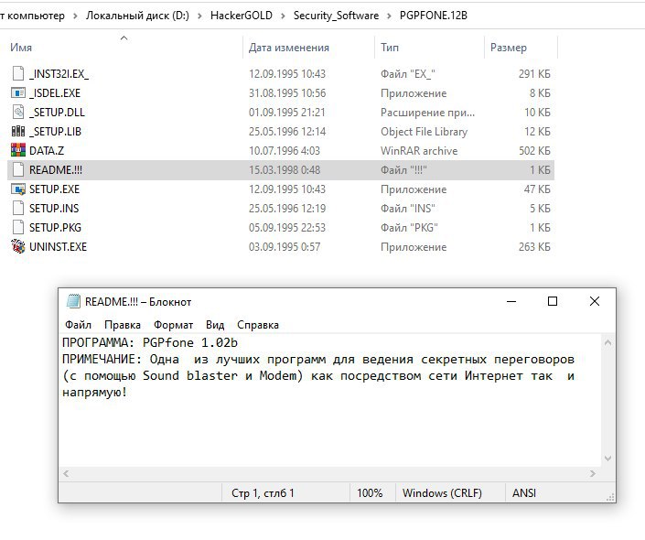Click the SETUP.INS file name
Image resolution: width=645 pixels, height=540 pixels.
click(54, 209)
